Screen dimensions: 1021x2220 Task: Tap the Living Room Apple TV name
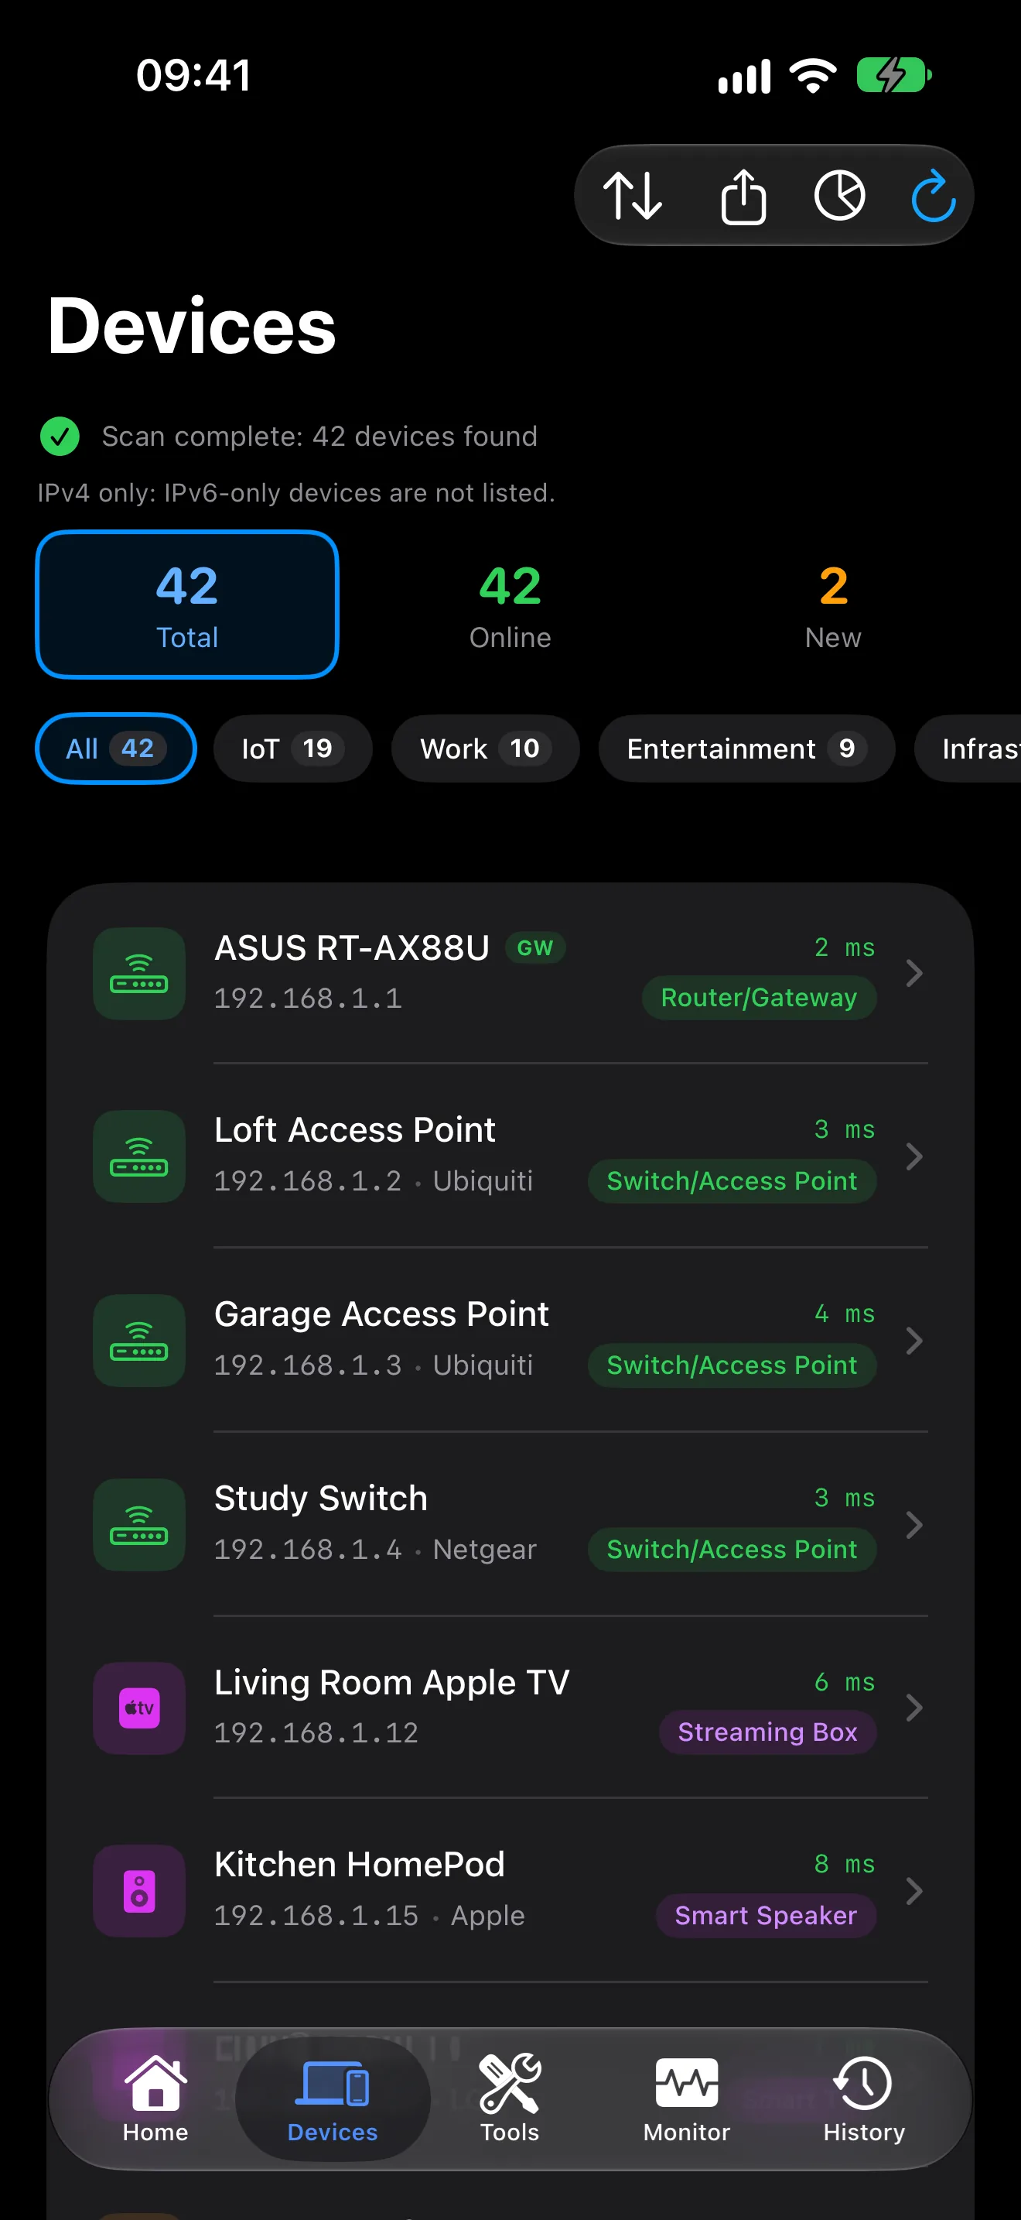pyautogui.click(x=391, y=1682)
